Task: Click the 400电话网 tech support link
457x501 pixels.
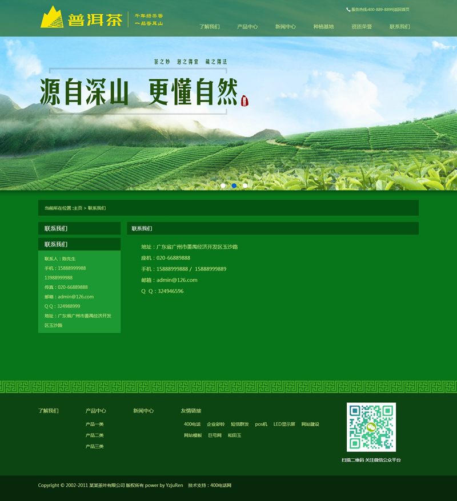Action: pos(221,486)
